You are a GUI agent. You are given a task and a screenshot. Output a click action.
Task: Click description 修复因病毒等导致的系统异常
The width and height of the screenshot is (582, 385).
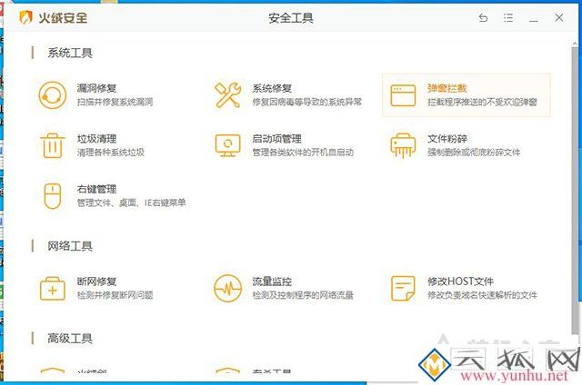click(307, 102)
